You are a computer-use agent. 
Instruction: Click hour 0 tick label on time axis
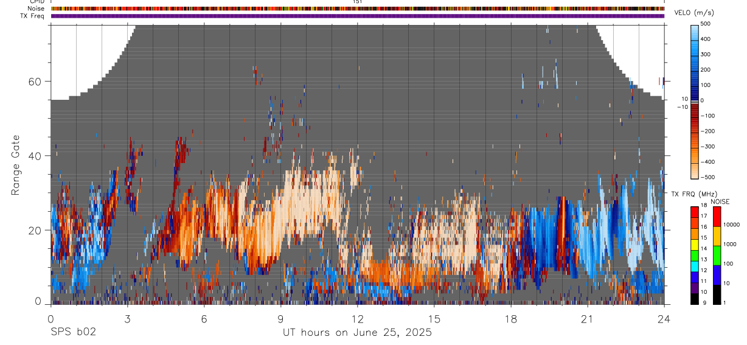click(50, 319)
